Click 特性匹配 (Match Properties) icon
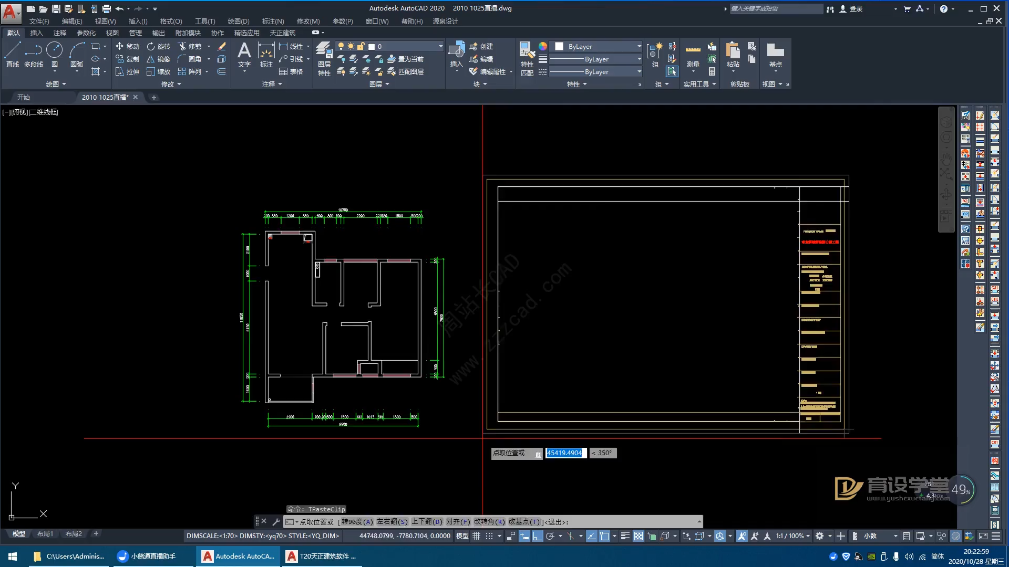Image resolution: width=1009 pixels, height=567 pixels. 527,59
